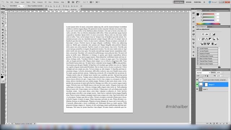Image resolution: width=231 pixels, height=130 pixels.
Task: Select the Eraser tool
Action: tap(3, 41)
